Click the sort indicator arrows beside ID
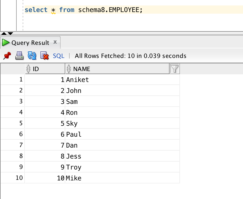The height and width of the screenshot is (199, 243). (29, 69)
